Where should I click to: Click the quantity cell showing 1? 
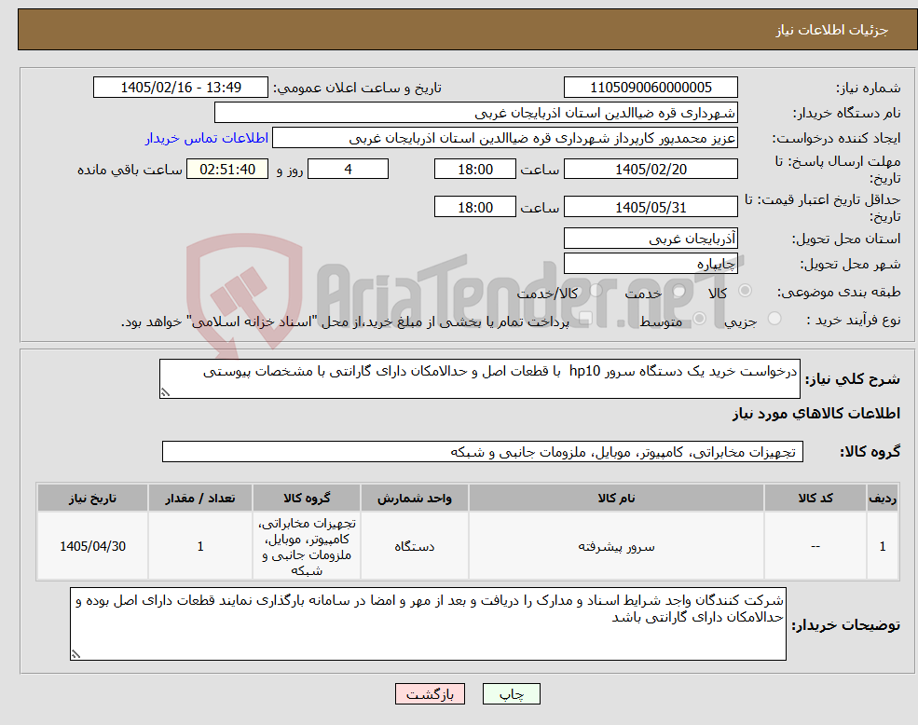pyautogui.click(x=199, y=546)
